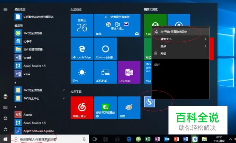Choose 从"开始"屏幕取消固定 in context menu
Viewport: 236px width, 143px height.
[180, 32]
